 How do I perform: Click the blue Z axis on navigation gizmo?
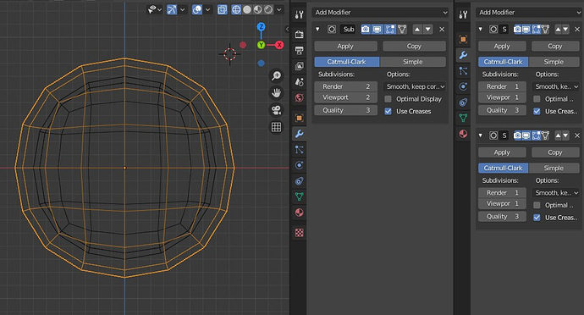pos(261,27)
